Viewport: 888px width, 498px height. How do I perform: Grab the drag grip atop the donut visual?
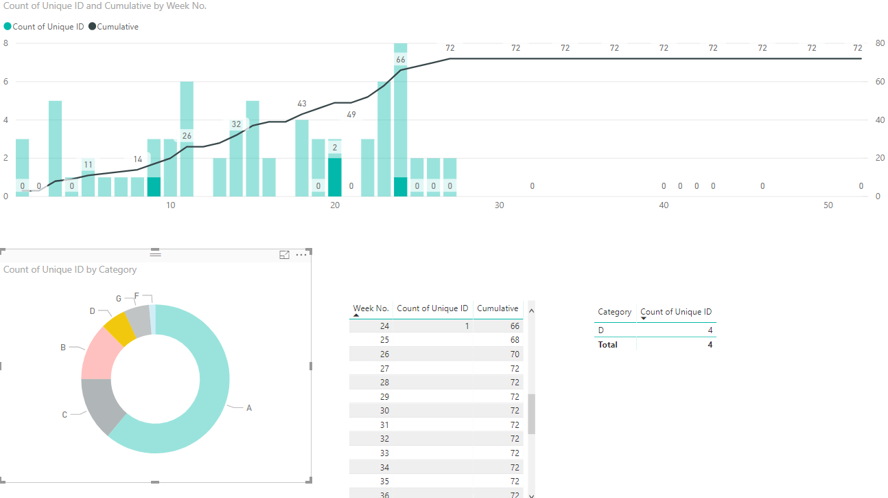[155, 253]
